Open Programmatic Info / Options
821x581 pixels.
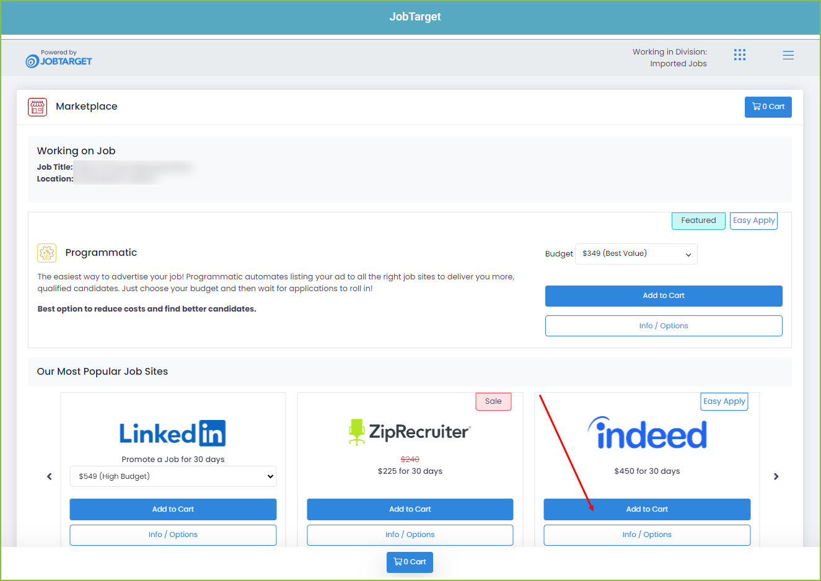coord(664,326)
